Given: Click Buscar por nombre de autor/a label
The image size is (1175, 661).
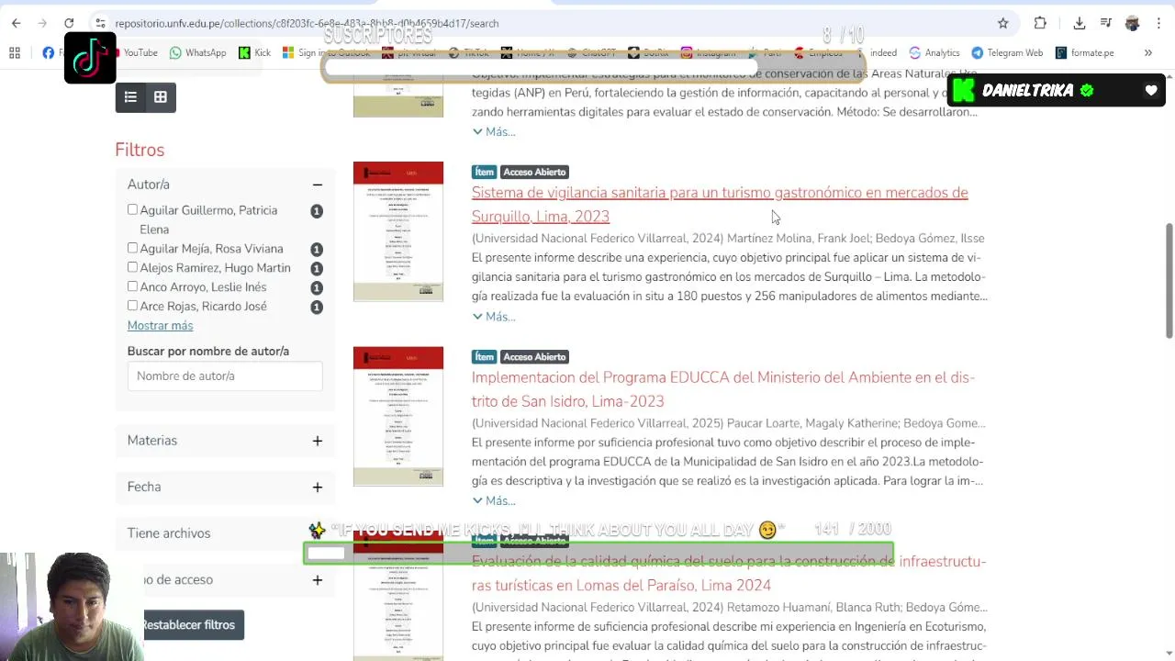Looking at the screenshot, I should [x=208, y=352].
